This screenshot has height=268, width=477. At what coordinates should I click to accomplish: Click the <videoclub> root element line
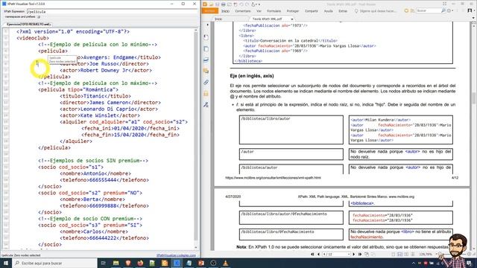pos(33,38)
